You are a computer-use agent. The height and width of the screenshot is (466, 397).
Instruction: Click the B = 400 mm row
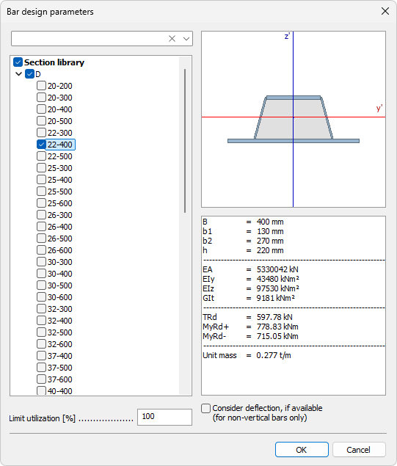[243, 222]
